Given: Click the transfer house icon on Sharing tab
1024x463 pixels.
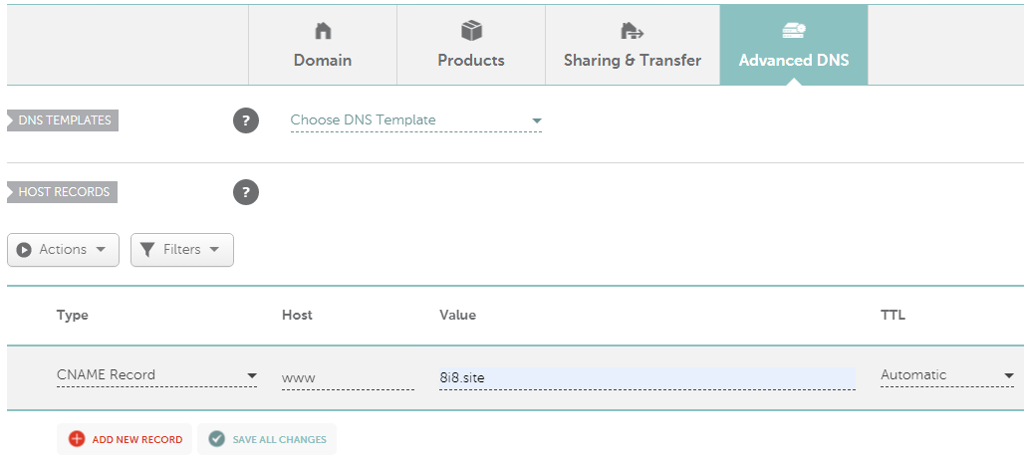Looking at the screenshot, I should [x=632, y=30].
